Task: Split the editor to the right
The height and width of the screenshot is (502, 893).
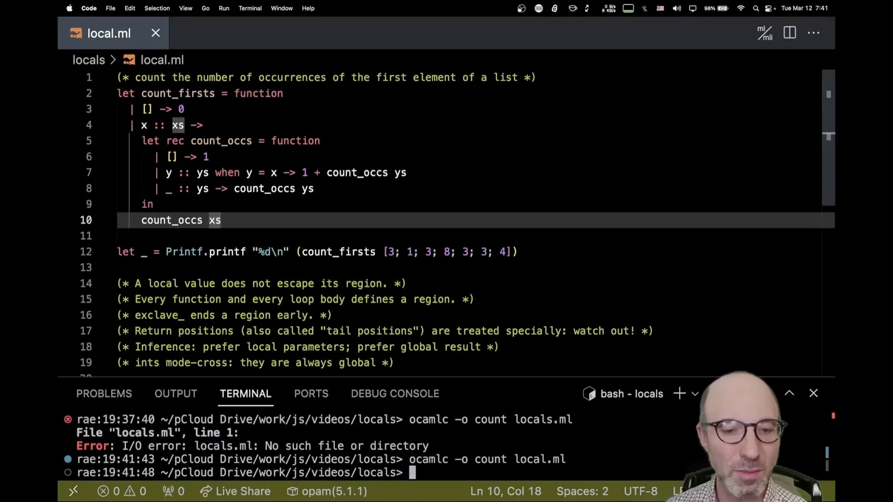Action: (x=790, y=33)
